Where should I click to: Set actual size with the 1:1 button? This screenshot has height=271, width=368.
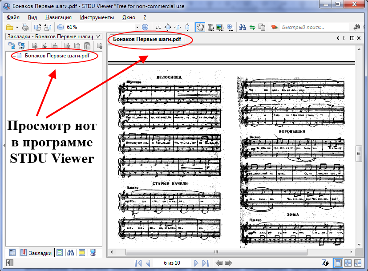click(158, 28)
